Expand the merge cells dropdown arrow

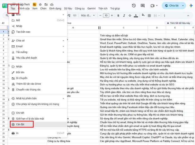click(159, 16)
